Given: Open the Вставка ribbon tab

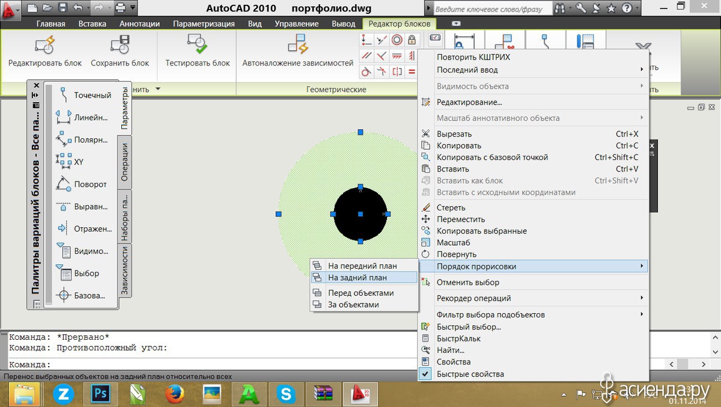Looking at the screenshot, I should [93, 23].
